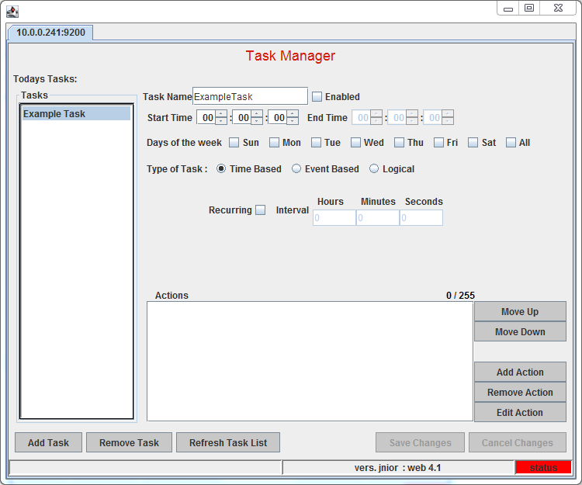Increase Start Time seconds stepper
The height and width of the screenshot is (485, 582).
pyautogui.click(x=293, y=114)
